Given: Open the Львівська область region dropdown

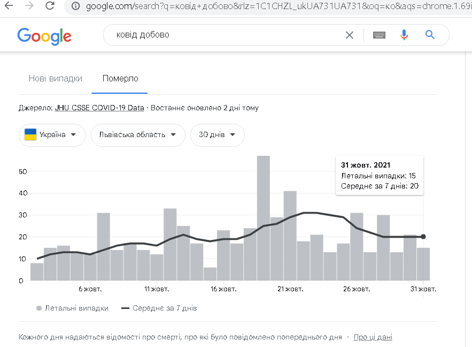Looking at the screenshot, I should [x=138, y=135].
